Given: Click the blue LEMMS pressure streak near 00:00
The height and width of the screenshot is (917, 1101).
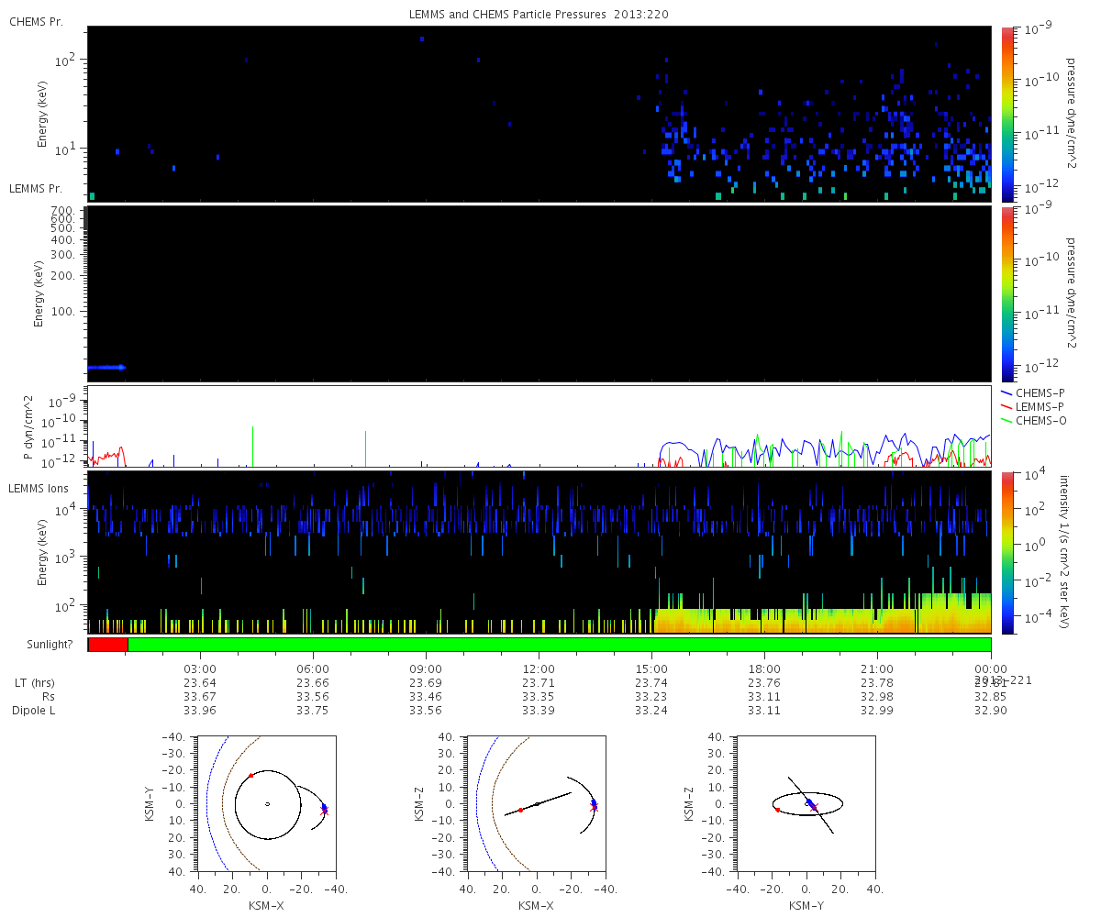Looking at the screenshot, I should point(106,368).
